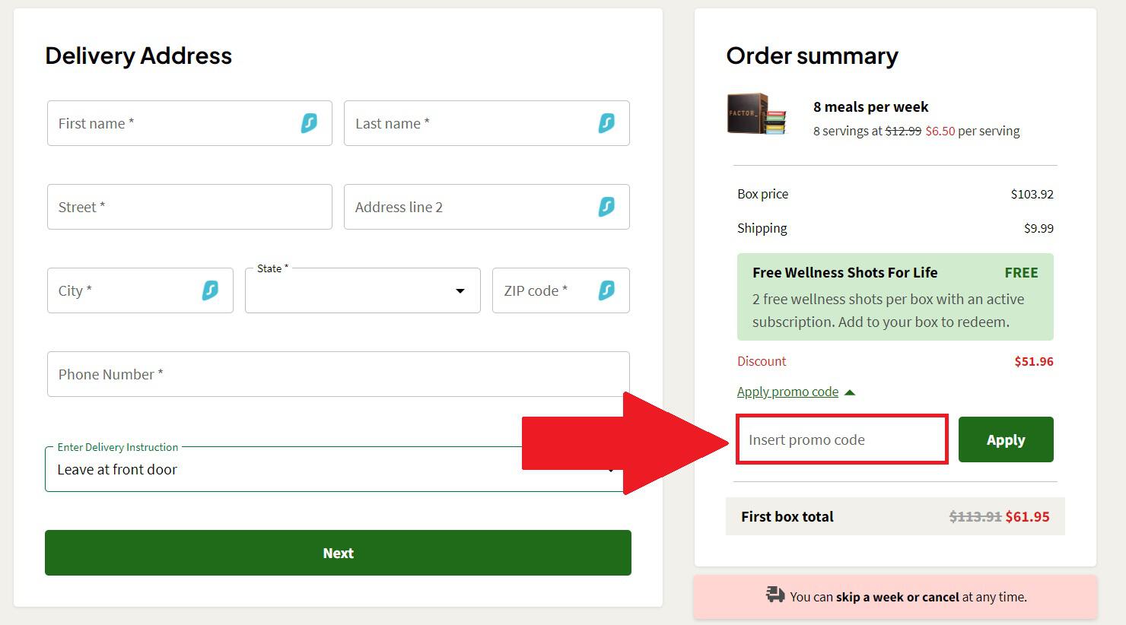Click the autofill icon in Address line 2
Viewport: 1126px width, 625px height.
pos(606,207)
